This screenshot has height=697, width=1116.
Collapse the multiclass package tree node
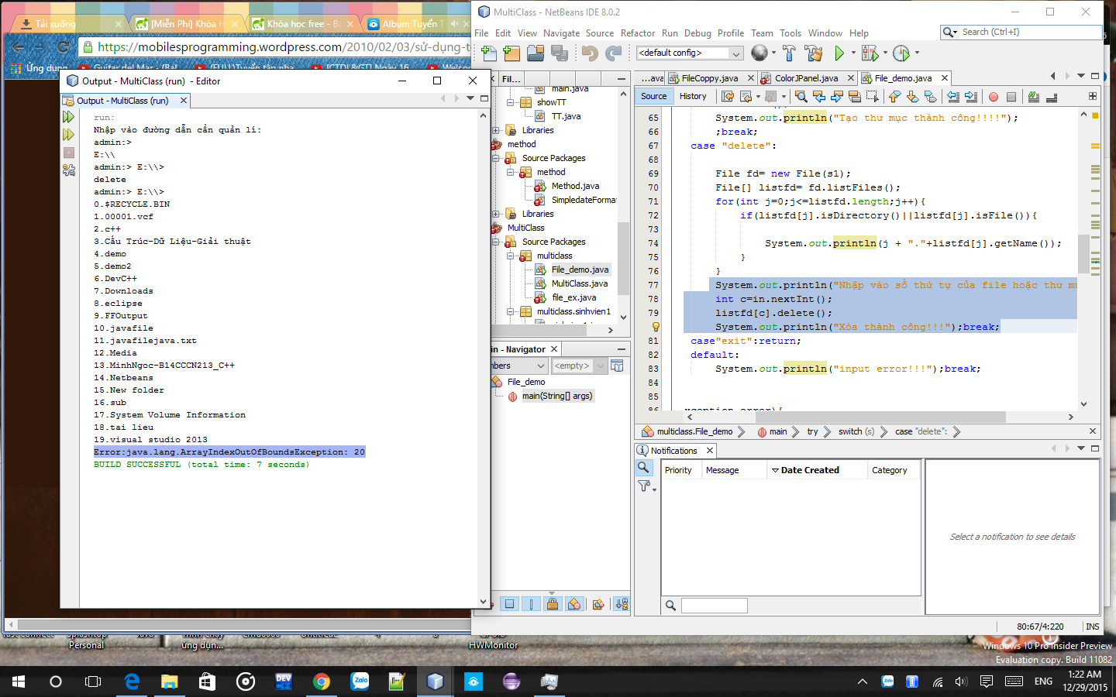511,256
